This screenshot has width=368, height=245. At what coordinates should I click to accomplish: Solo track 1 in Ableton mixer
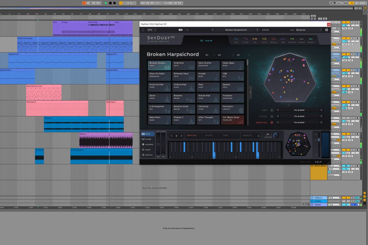point(353,22)
